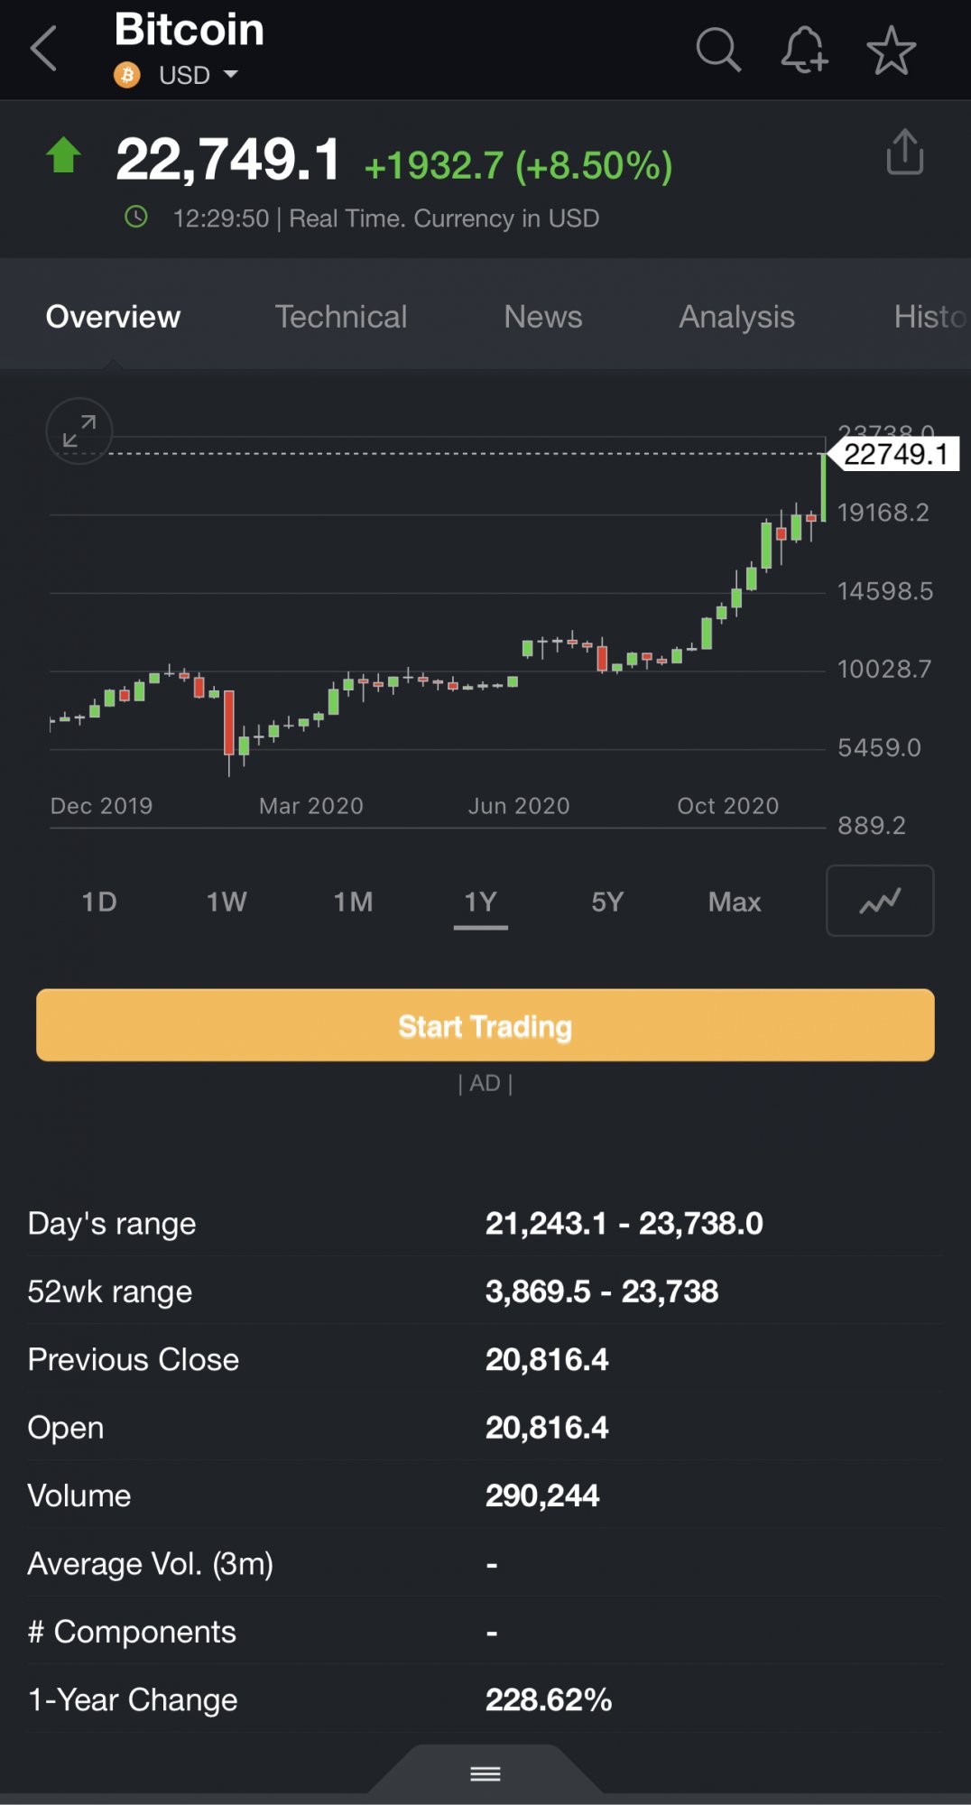
Task: Add Bitcoin to watchlist with the star icon
Action: (x=891, y=50)
